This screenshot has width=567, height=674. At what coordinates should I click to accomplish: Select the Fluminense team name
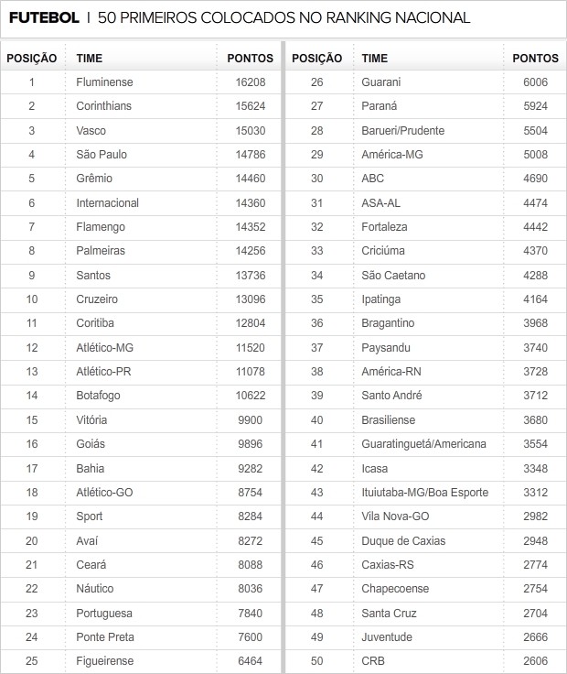point(105,82)
